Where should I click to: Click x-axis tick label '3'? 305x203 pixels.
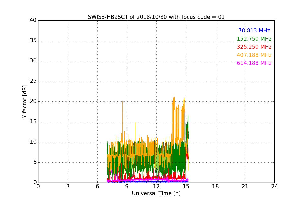68,187
